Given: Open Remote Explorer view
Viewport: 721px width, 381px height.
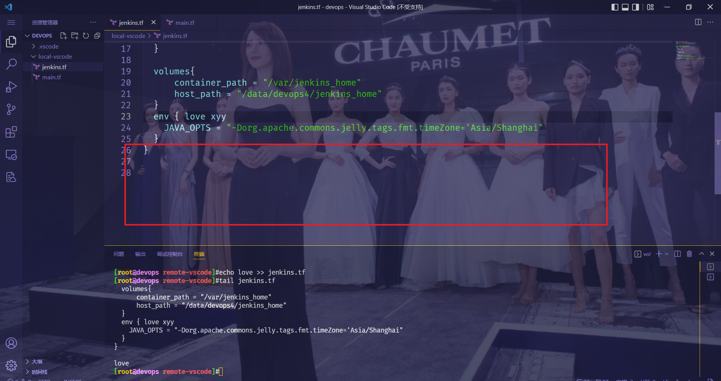Looking at the screenshot, I should (11, 155).
